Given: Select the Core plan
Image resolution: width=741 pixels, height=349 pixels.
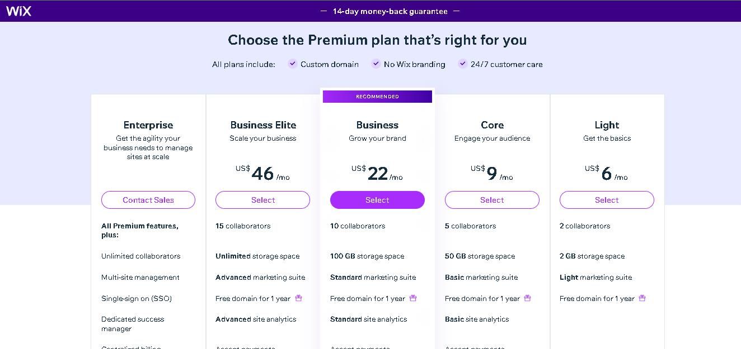Looking at the screenshot, I should (491, 200).
